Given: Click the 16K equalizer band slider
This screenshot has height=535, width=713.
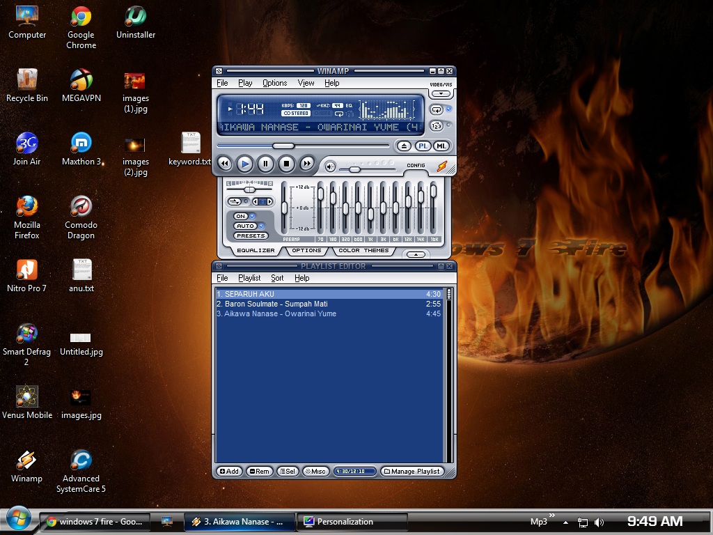Looking at the screenshot, I should pyautogui.click(x=433, y=208).
